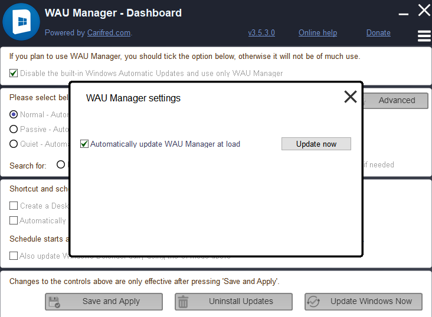Enable the Also update Windows Defender checkbox
This screenshot has width=432, height=317.
point(14,256)
